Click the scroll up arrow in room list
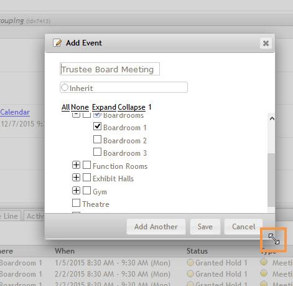293x286 pixels. [272, 119]
